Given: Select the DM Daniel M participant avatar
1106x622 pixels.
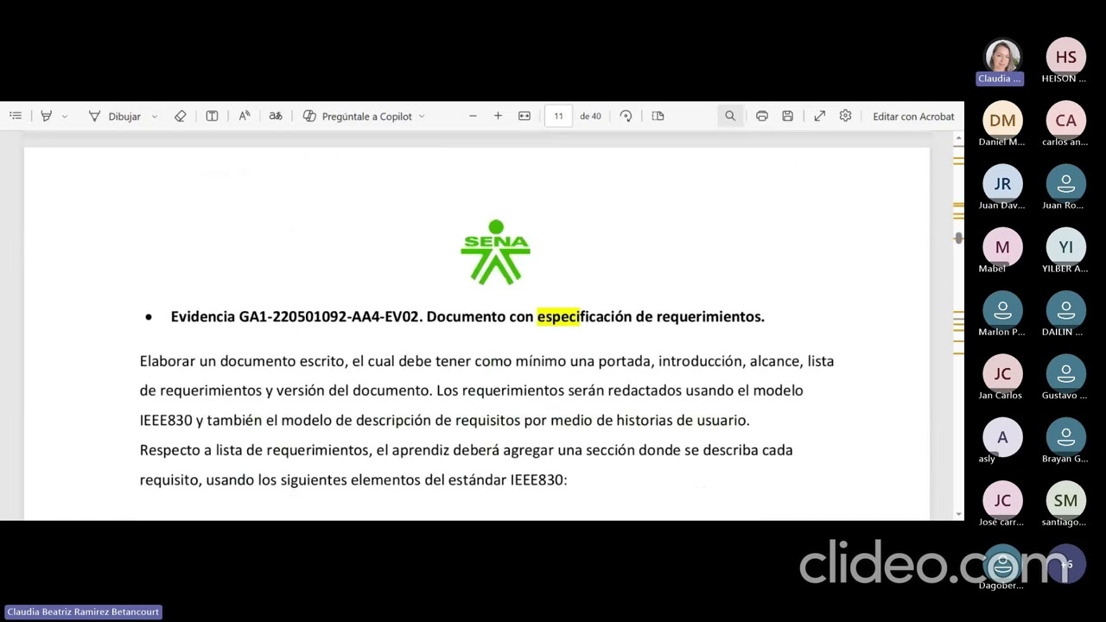Looking at the screenshot, I should click(x=1002, y=120).
